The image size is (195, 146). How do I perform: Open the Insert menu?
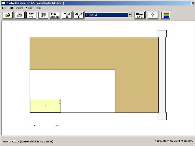tap(19, 8)
